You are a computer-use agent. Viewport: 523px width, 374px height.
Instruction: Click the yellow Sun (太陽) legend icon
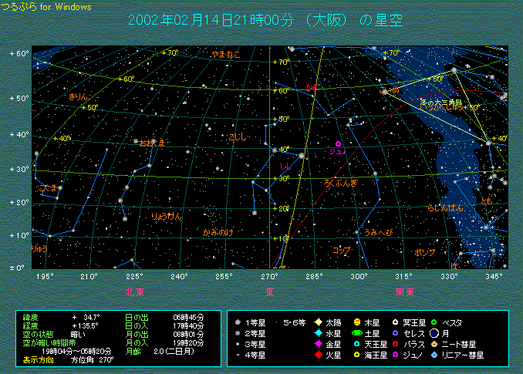point(317,322)
